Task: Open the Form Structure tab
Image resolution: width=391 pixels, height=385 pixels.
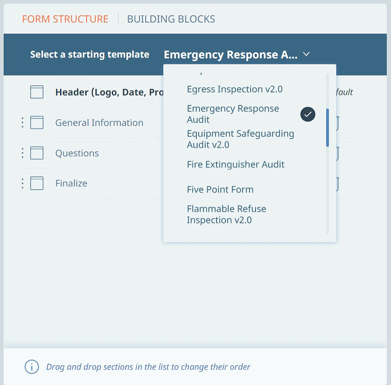Action: 65,19
